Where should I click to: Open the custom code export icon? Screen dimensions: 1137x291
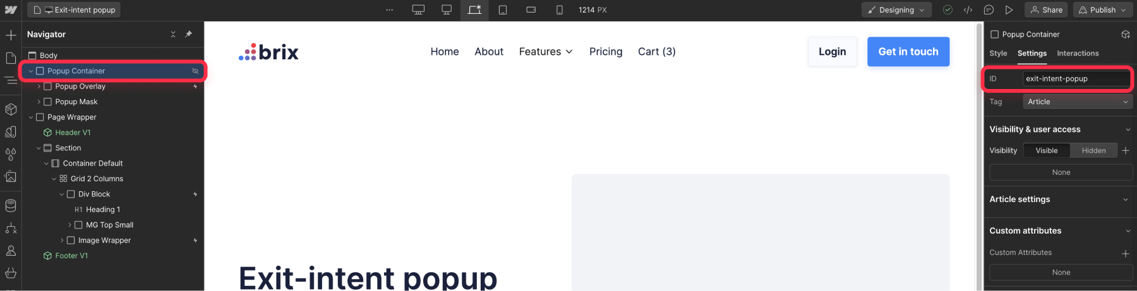pos(968,10)
